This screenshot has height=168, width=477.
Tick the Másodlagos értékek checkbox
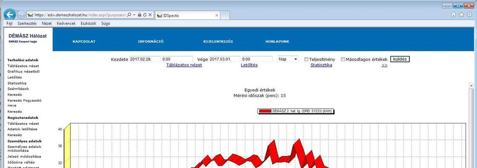[343, 59]
